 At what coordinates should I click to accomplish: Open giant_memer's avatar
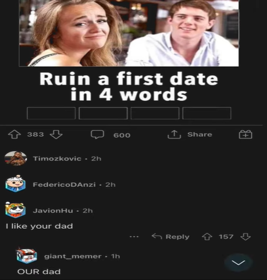pyautogui.click(x=27, y=255)
